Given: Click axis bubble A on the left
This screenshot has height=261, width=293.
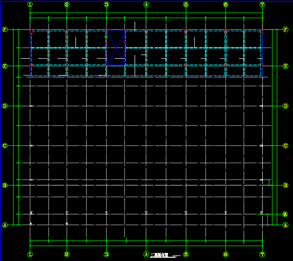Looking at the screenshot, I should click(5, 225).
